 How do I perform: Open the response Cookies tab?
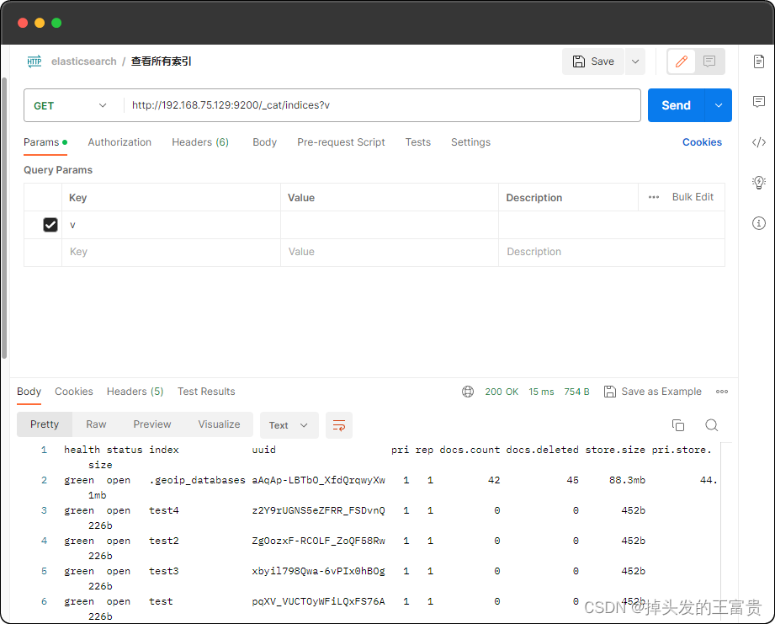(x=74, y=392)
